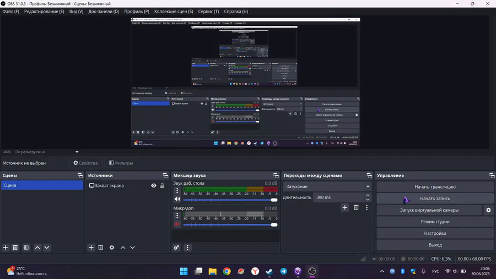
Task: Click Начать трансляцию button
Action: [x=435, y=186]
